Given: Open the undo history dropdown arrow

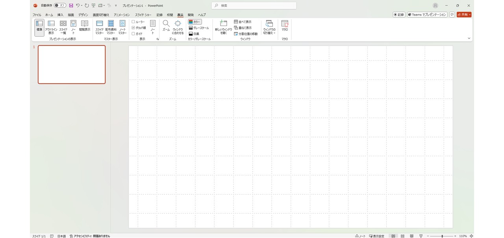Looking at the screenshot, I should pos(82,6).
